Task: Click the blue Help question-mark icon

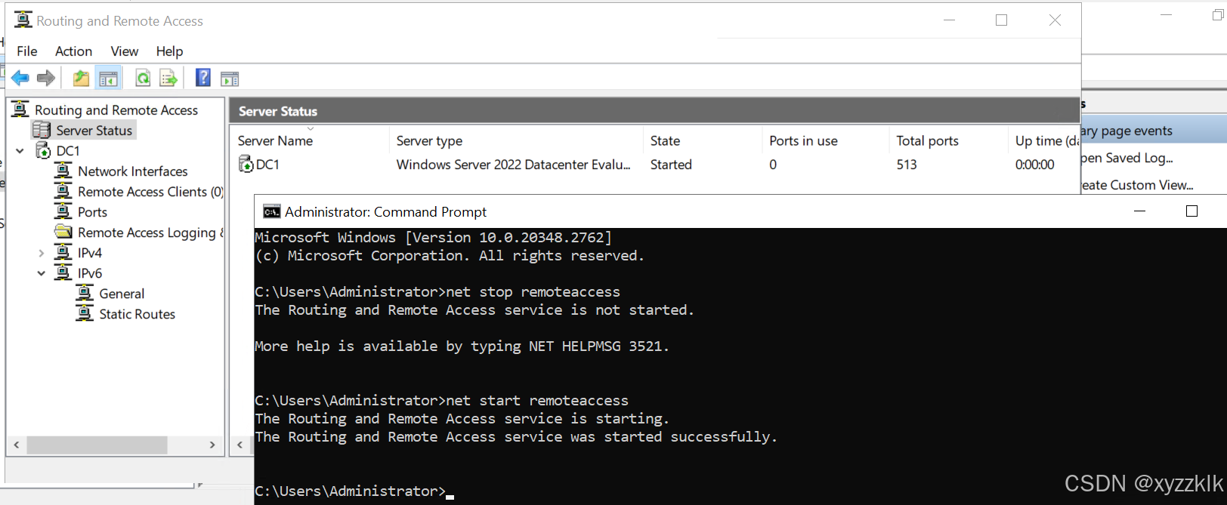Action: pos(203,77)
